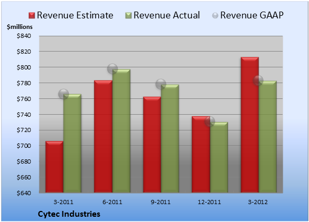Select the green actual bar for 9-2011
The image size is (309, 222).
[170, 139]
